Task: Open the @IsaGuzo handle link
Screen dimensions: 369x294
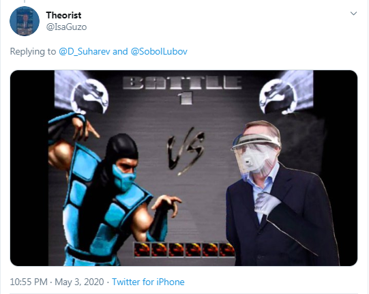Action: pyautogui.click(x=66, y=27)
